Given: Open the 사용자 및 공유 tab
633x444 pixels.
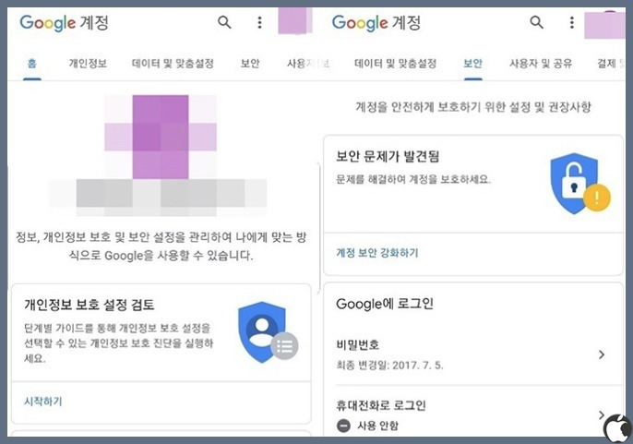Looking at the screenshot, I should (x=541, y=64).
